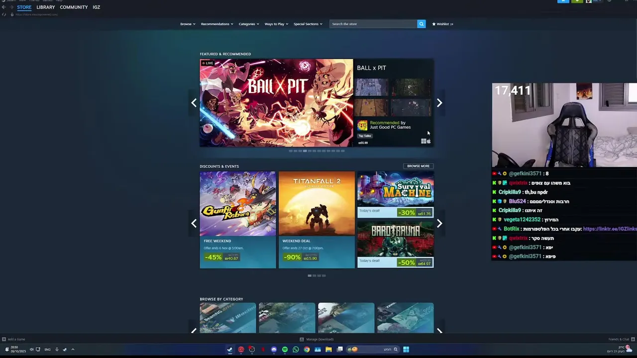Image resolution: width=637 pixels, height=358 pixels.
Task: Open the COMMUNITY tab
Action: [x=74, y=7]
